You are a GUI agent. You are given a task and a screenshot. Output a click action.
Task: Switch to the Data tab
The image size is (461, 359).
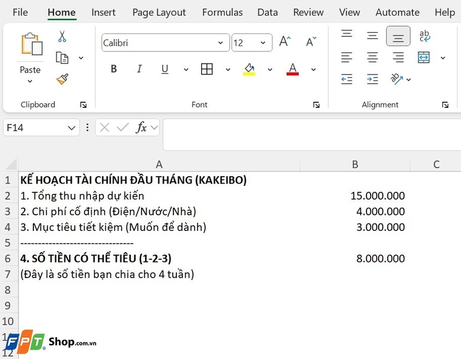click(x=267, y=12)
